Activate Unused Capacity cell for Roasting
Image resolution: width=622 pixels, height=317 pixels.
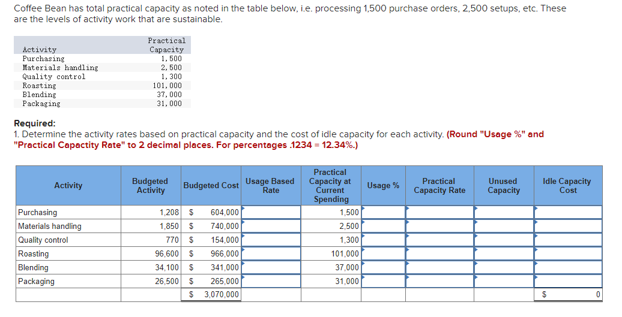[504, 253]
